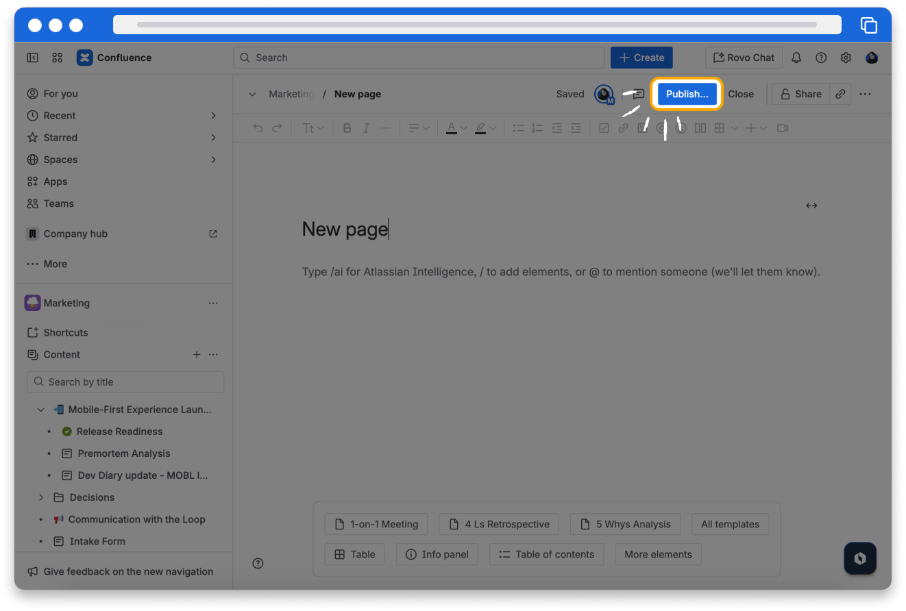Open the notifications bell
The image size is (906, 611).
tap(796, 58)
